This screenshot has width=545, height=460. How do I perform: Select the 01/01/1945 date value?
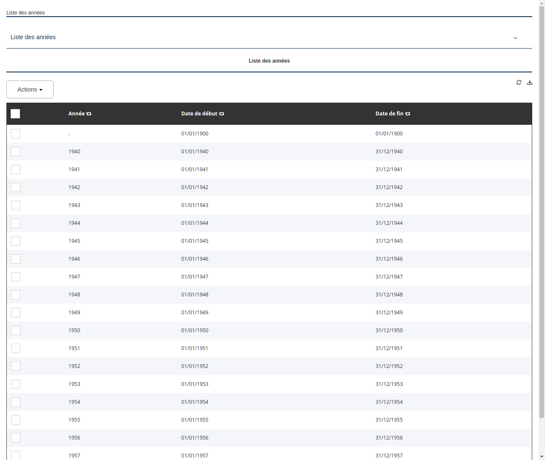pos(195,241)
